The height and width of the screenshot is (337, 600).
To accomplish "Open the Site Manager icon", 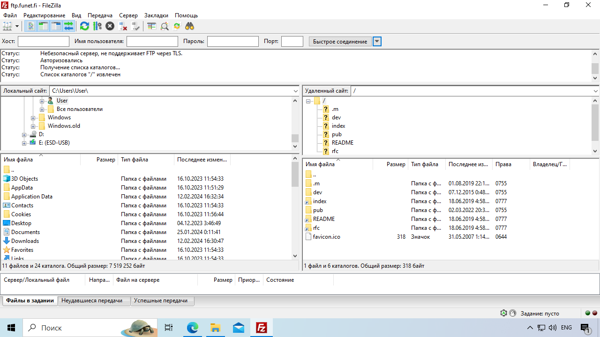I will pyautogui.click(x=7, y=26).
